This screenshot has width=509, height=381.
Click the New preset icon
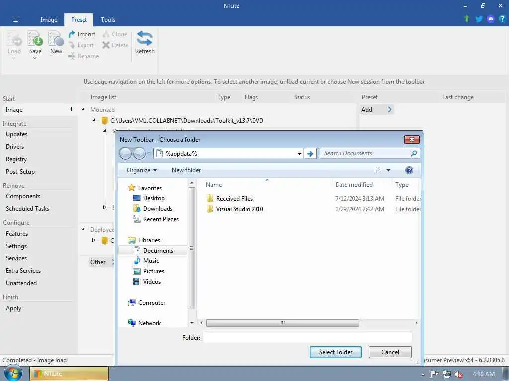(x=56, y=39)
